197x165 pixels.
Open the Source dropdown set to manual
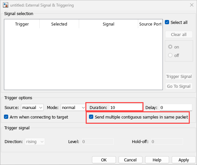(32, 107)
